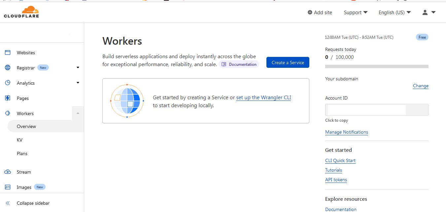Click the Analytics pie chart icon
Image resolution: width=446 pixels, height=212 pixels.
click(x=8, y=83)
